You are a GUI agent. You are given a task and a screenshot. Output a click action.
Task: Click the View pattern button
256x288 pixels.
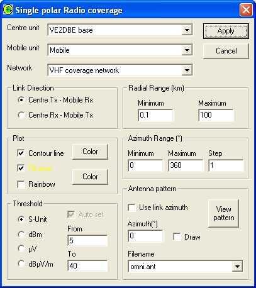223,213
